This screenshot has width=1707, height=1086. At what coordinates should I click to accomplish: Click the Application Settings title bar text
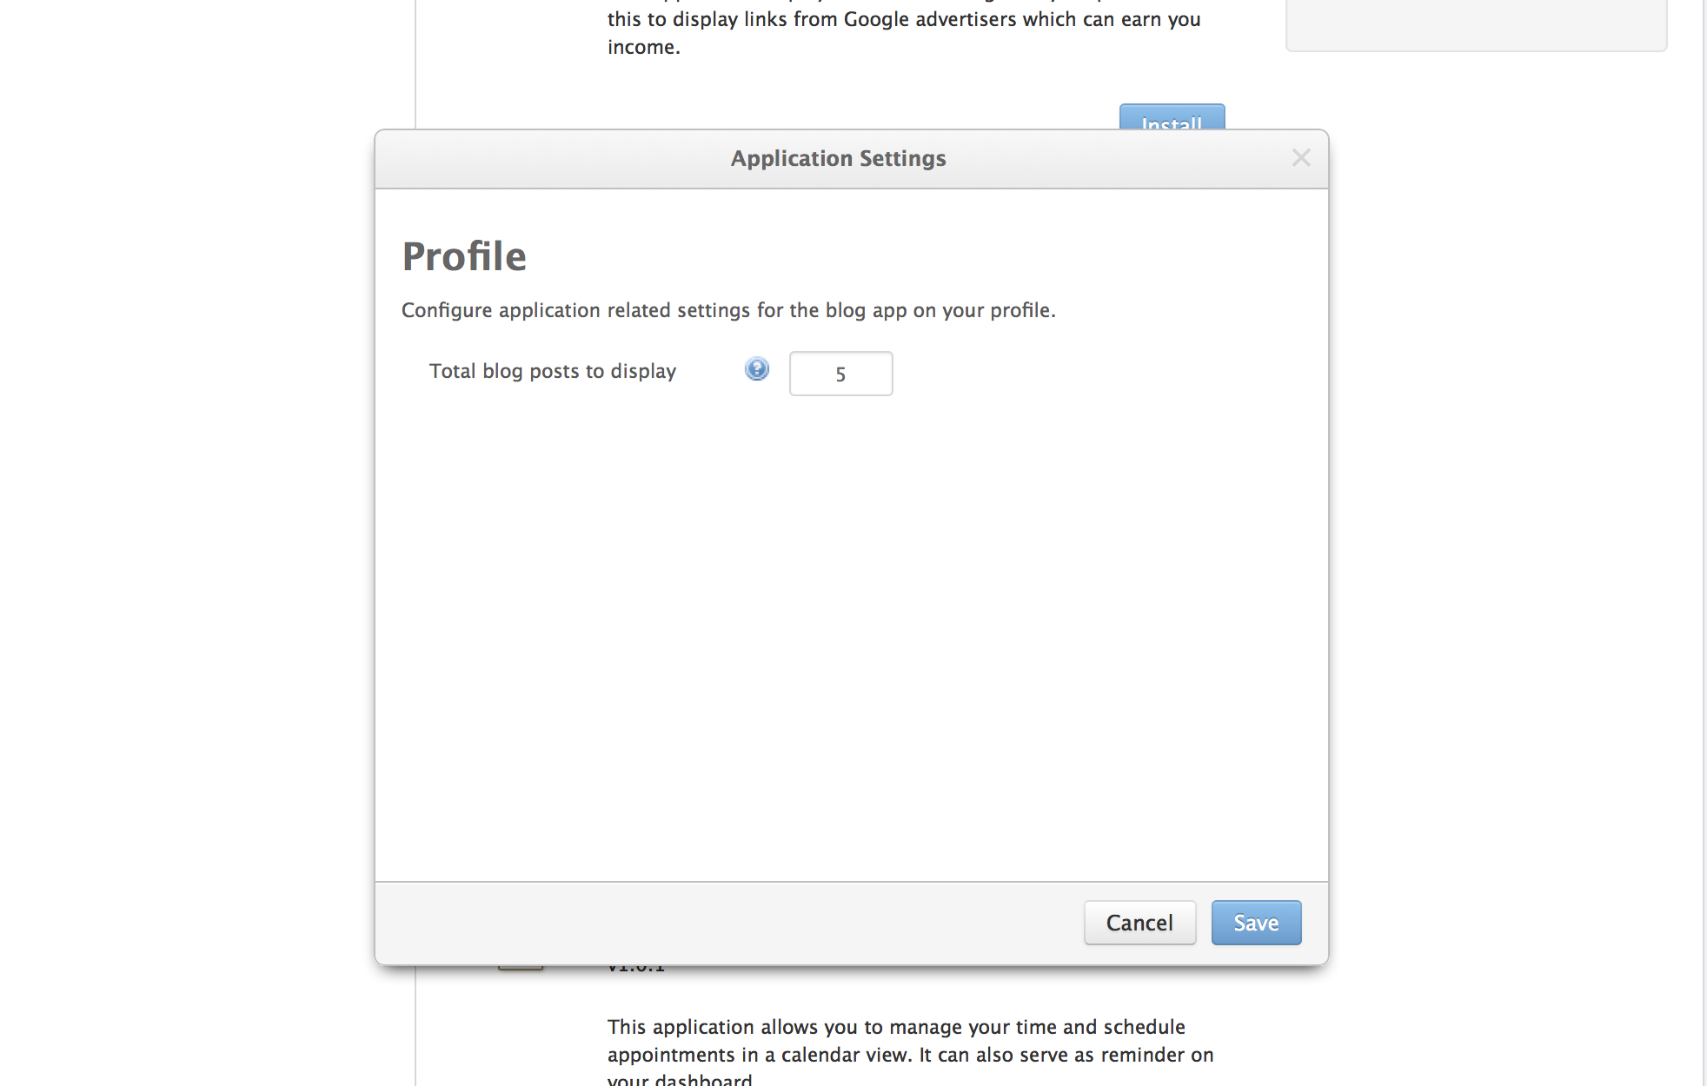[x=838, y=159]
